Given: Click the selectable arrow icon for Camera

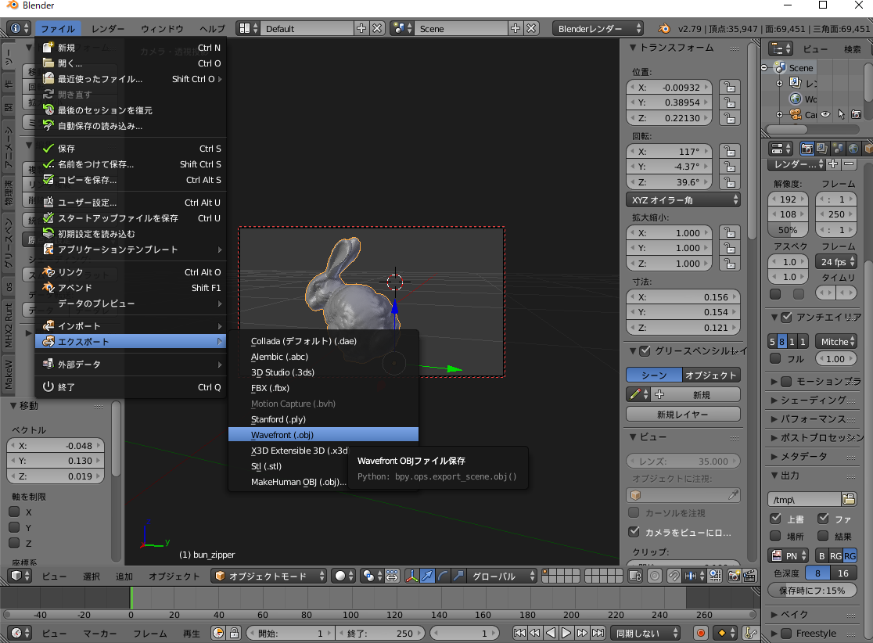Looking at the screenshot, I should click(x=841, y=115).
